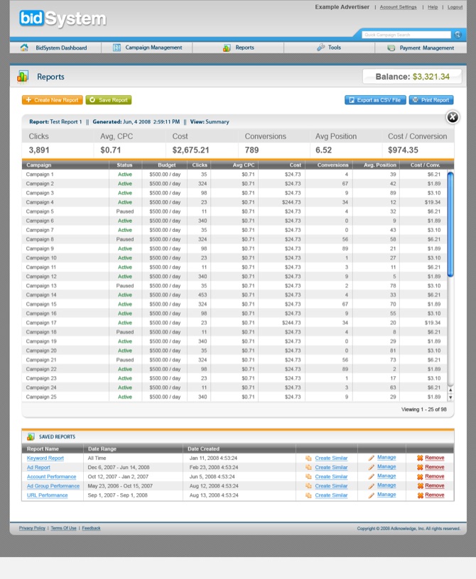Viewport: 476px width, 579px height.
Task: Click the Logout link
Action: click(455, 7)
